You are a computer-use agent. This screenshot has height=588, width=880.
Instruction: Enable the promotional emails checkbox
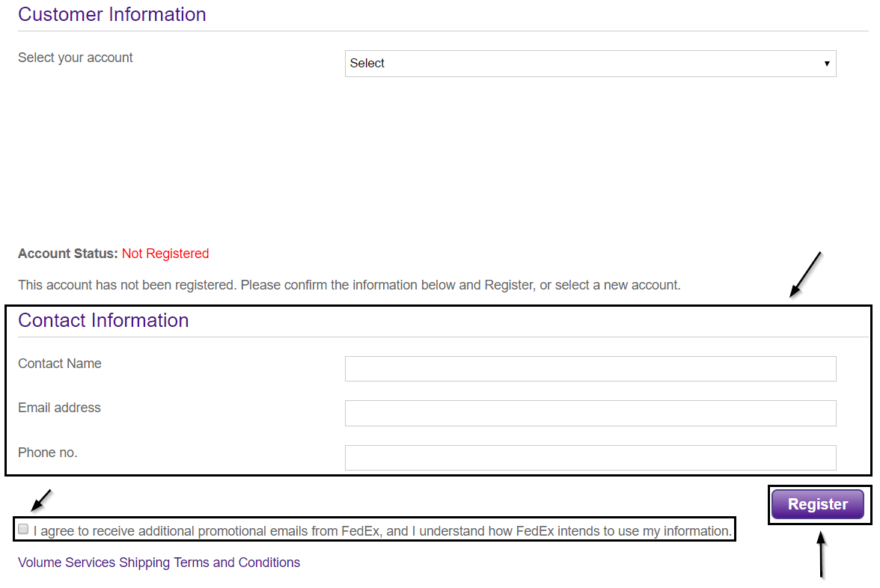tap(23, 530)
